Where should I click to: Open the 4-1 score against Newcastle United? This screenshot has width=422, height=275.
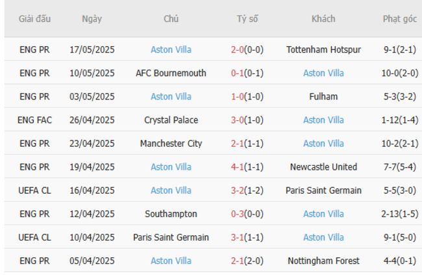[x=237, y=166]
